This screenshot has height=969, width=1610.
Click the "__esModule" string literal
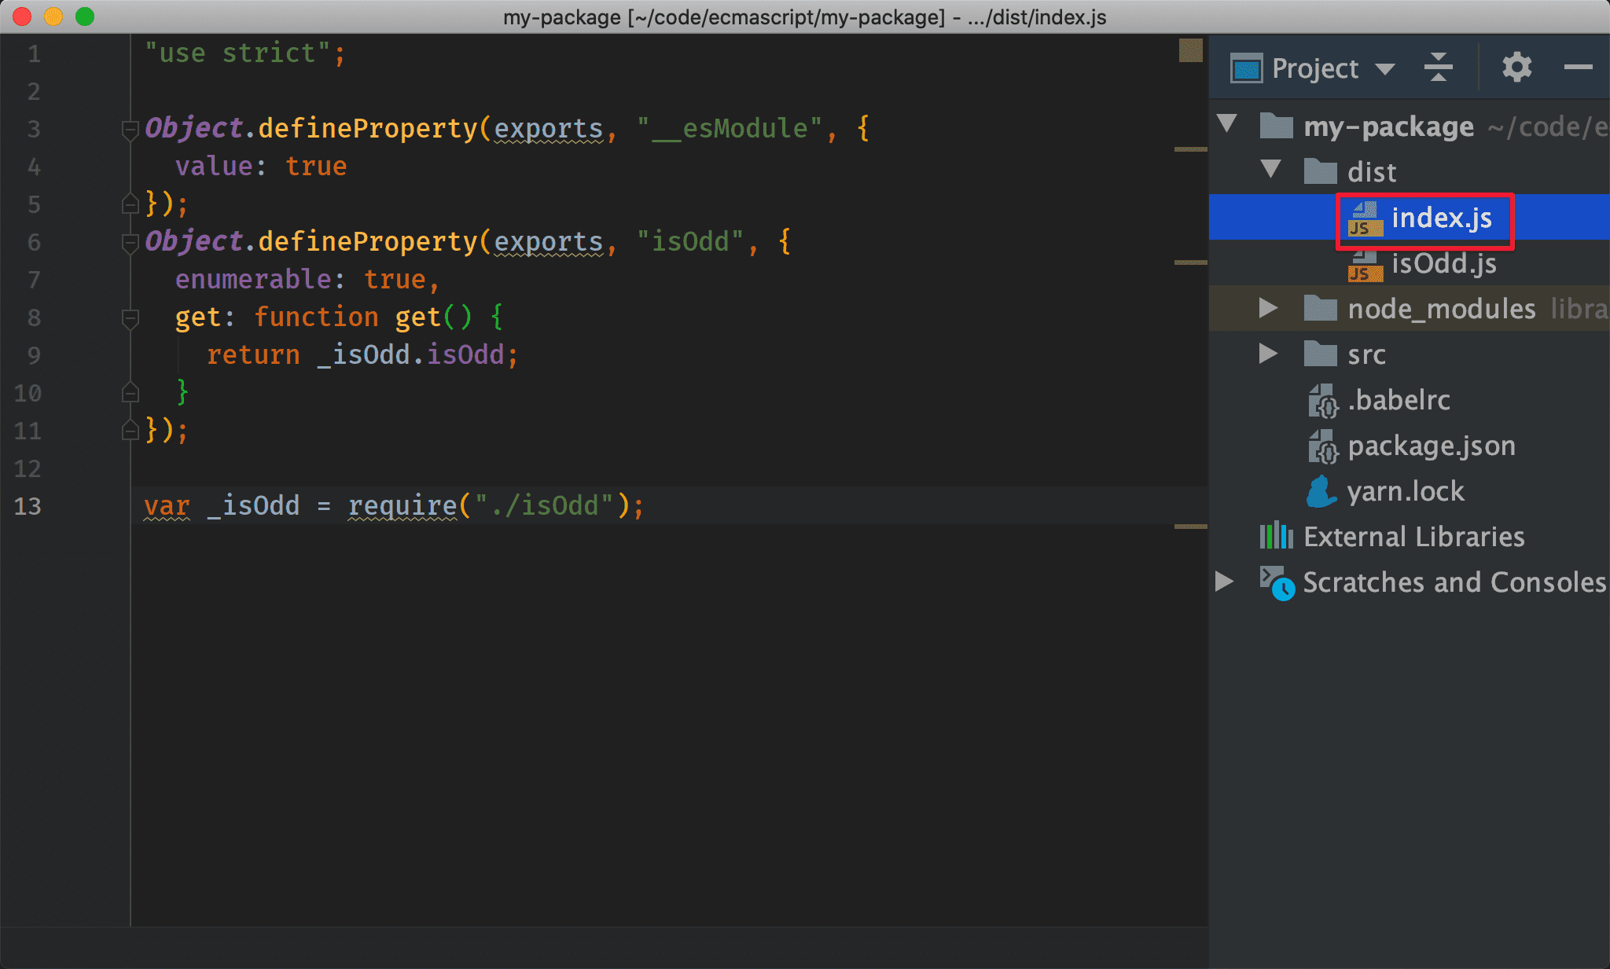pos(730,128)
